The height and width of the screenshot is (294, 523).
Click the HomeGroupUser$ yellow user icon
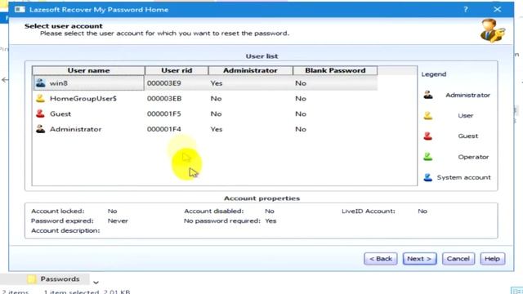[x=40, y=98]
